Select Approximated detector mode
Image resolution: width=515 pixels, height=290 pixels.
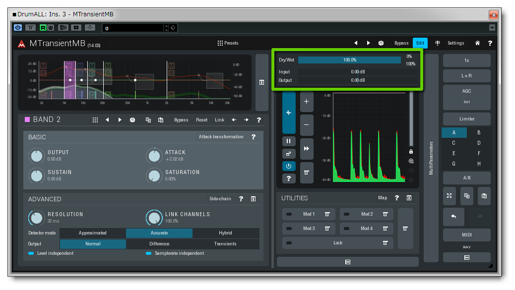click(93, 233)
